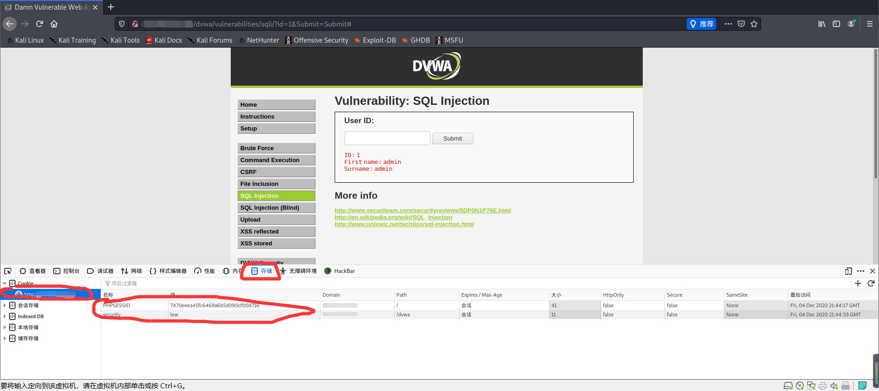Expand the 会话存储 tree node

click(x=5, y=305)
